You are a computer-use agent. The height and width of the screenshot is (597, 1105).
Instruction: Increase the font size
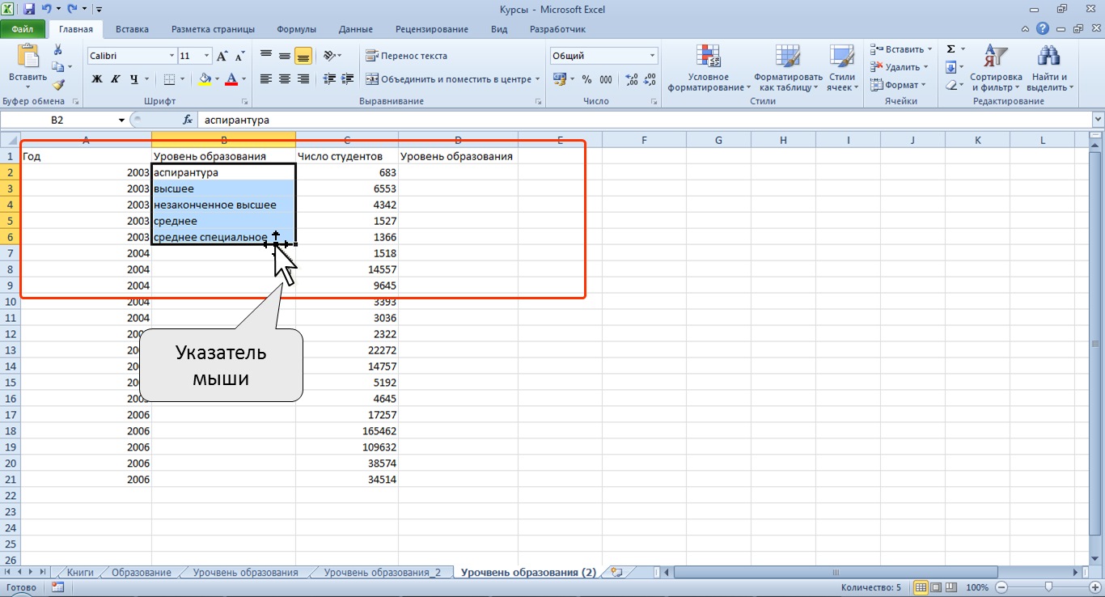click(x=222, y=56)
